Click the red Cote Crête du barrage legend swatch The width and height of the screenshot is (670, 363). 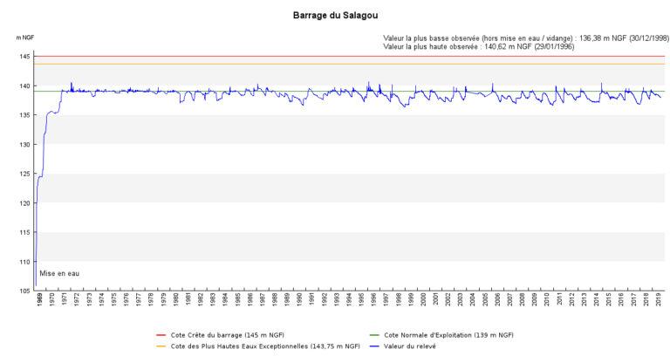[161, 335]
